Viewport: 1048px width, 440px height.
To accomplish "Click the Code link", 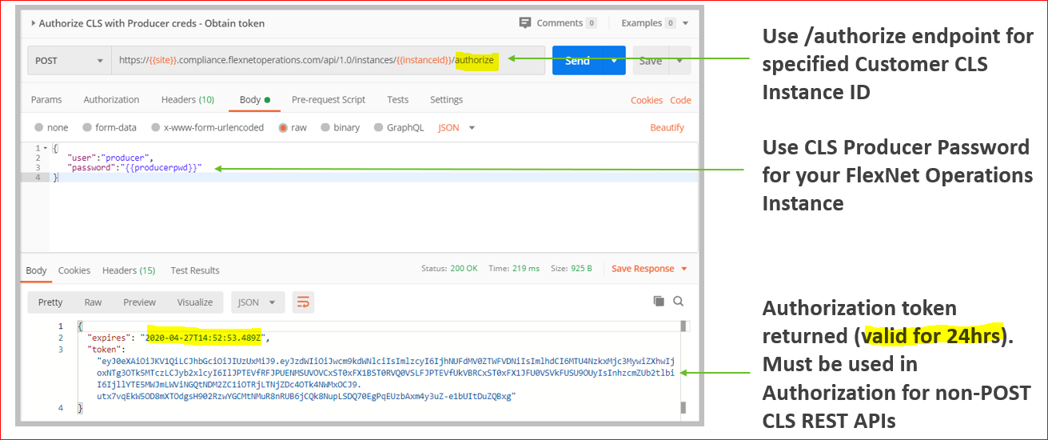I will click(x=680, y=101).
